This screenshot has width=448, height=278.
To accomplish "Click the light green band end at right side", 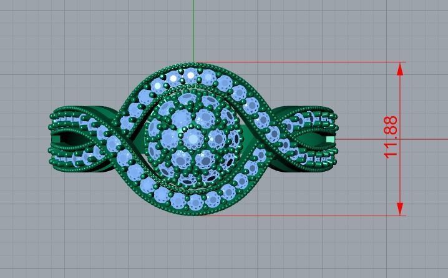I will point(331,139).
